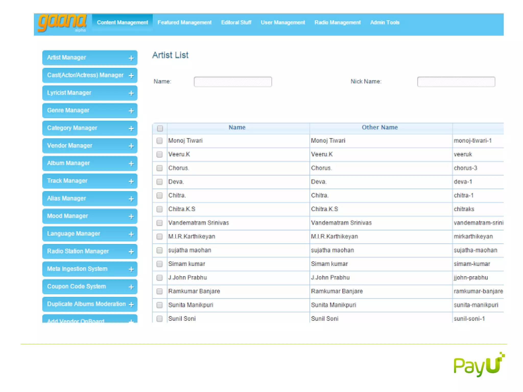Click the Name search input field
This screenshot has width=523, height=392.
click(x=233, y=82)
